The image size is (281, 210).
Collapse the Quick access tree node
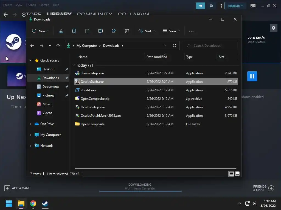click(x=30, y=60)
